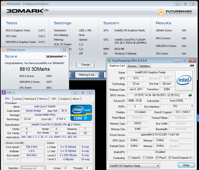Tick the CUDA checkbox

point(144,158)
